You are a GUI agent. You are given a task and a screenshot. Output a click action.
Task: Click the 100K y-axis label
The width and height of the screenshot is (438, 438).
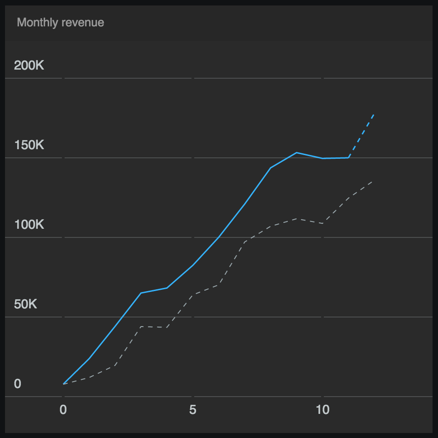point(29,225)
